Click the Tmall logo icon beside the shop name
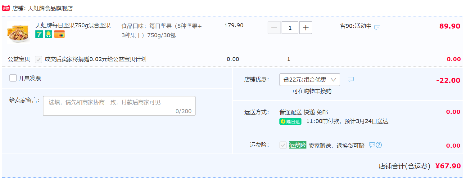Screen dimensions: 466x178 pyautogui.click(x=6, y=8)
